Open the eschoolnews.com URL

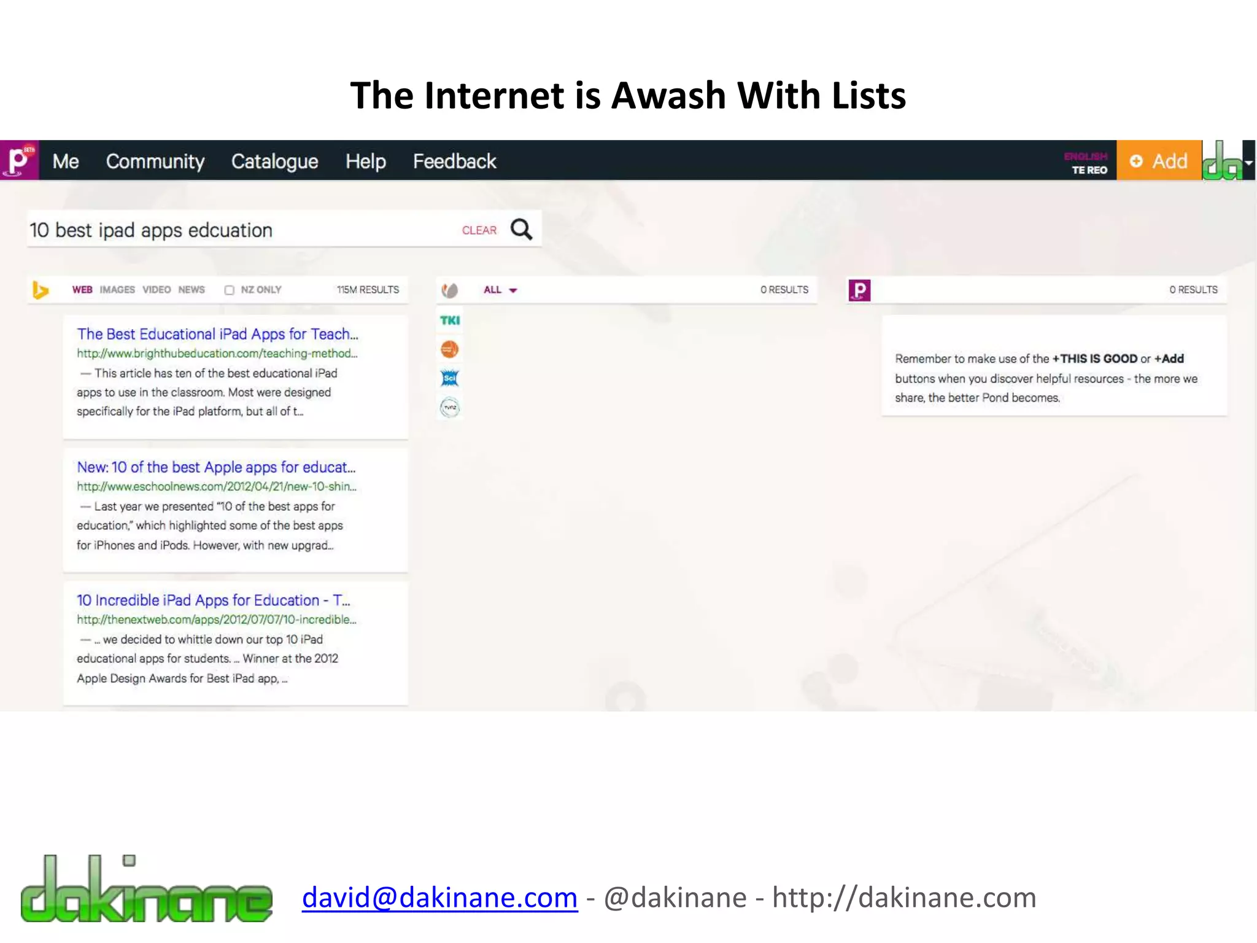[217, 487]
